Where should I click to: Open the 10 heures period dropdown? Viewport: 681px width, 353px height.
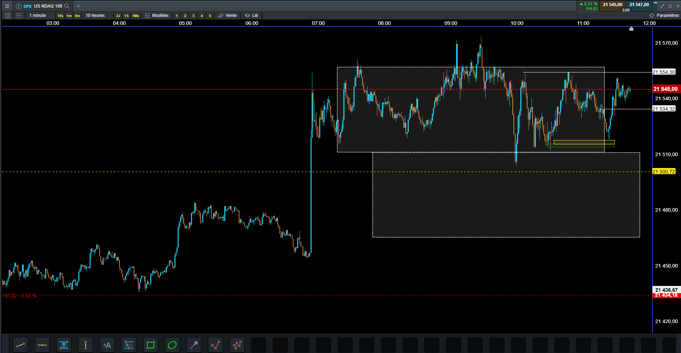pos(95,16)
